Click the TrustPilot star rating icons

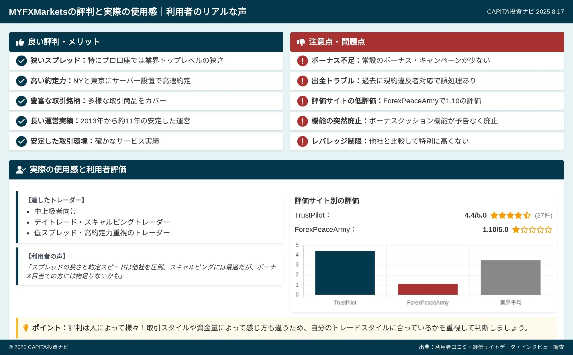(x=511, y=215)
